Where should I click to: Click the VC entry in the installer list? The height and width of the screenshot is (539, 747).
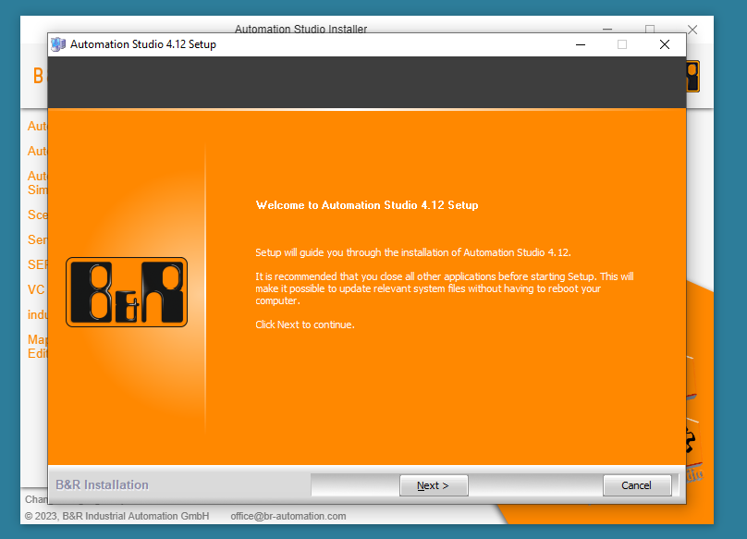pos(36,289)
